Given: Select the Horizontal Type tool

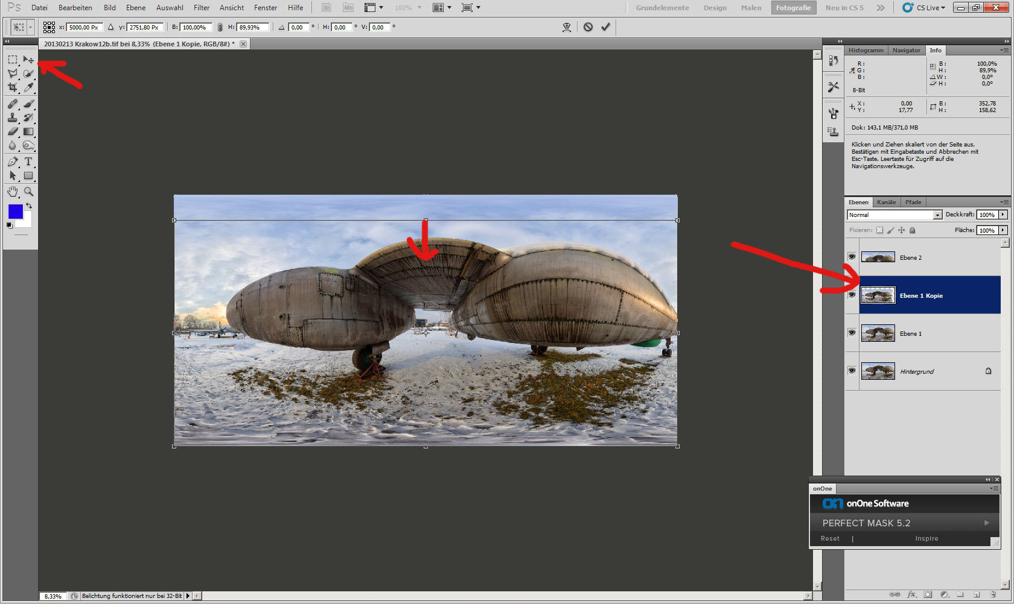Looking at the screenshot, I should 28,162.
